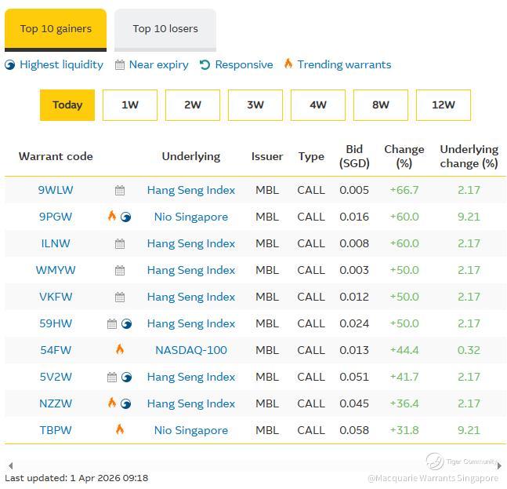
Task: Click the Warrant code column header
Action: [56, 156]
